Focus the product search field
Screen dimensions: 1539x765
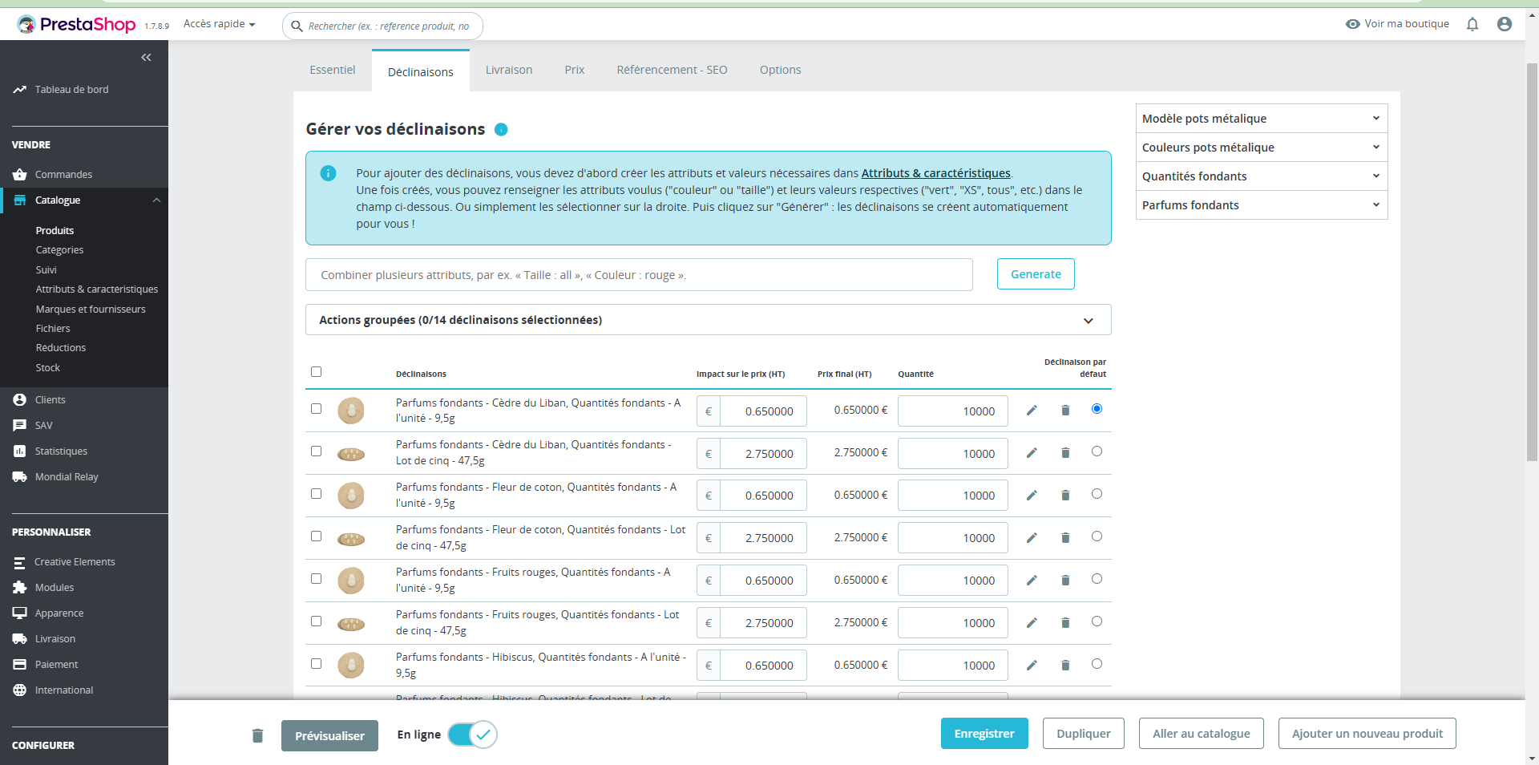tap(382, 26)
